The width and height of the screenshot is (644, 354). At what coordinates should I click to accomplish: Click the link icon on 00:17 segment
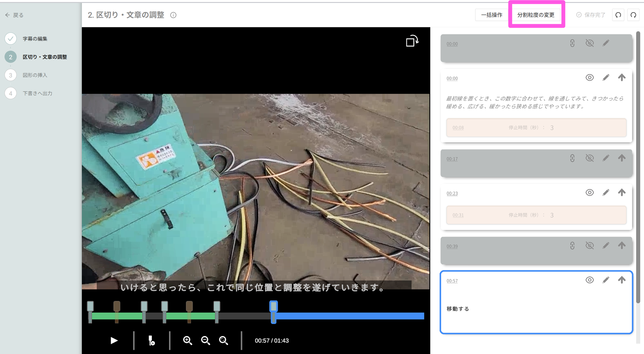coord(572,158)
